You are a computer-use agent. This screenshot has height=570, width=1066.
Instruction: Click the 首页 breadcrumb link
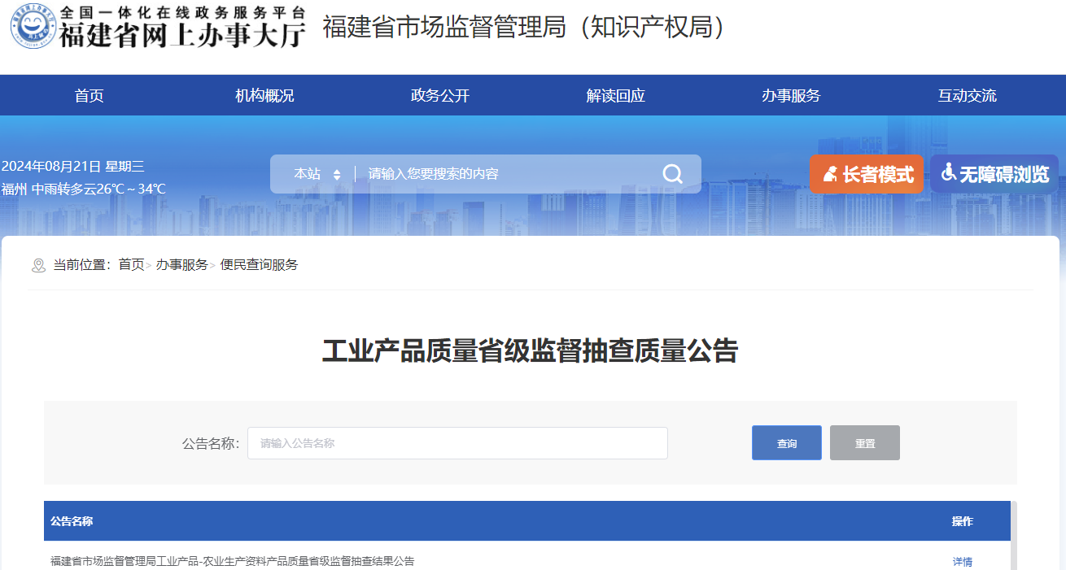[x=131, y=265]
